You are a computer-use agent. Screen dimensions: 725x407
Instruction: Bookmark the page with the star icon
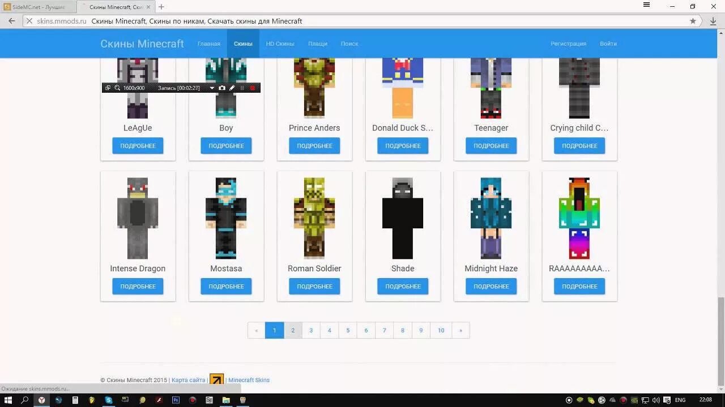pyautogui.click(x=693, y=21)
